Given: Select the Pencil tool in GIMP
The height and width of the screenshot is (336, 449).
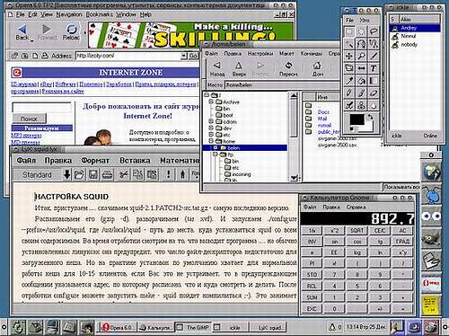Looking at the screenshot, I should click(349, 93).
